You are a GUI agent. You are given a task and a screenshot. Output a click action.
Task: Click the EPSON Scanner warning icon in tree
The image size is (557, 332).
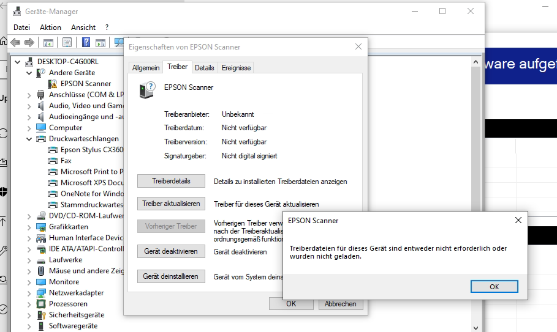coord(53,84)
